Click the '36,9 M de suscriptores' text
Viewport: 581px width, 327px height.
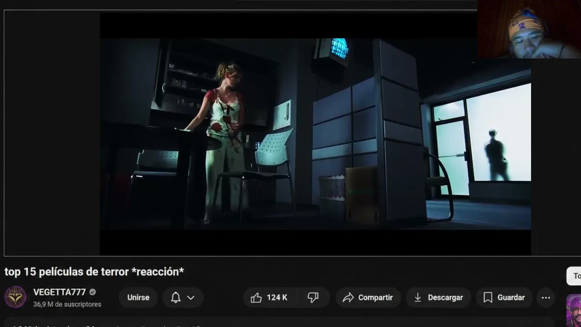[x=67, y=304]
